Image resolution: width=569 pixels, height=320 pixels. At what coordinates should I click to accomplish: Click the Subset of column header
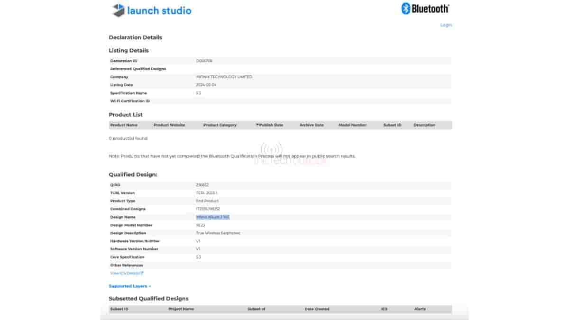256,309
